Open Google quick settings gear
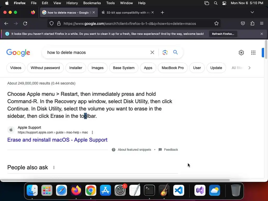The height and width of the screenshot is (201, 268). coord(241,53)
